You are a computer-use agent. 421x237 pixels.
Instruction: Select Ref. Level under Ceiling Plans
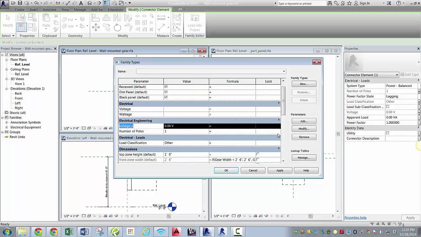(22, 74)
